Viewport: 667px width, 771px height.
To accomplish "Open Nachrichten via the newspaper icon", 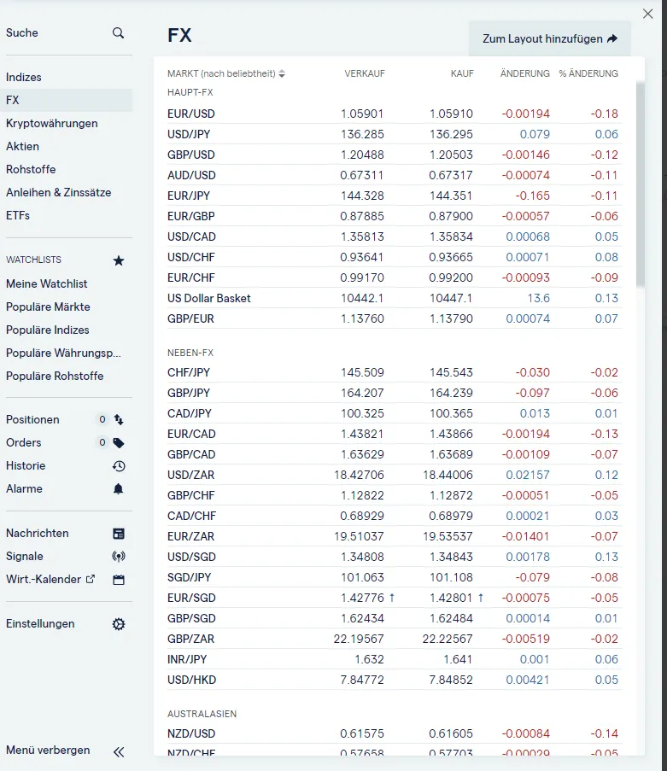I will pos(120,533).
